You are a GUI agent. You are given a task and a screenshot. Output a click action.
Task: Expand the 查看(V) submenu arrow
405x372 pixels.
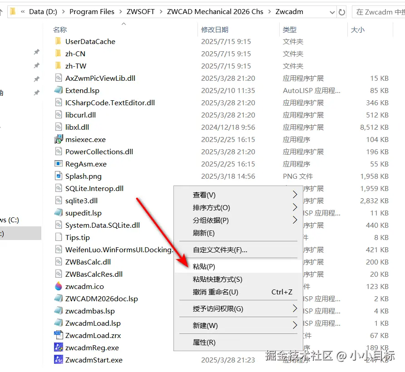click(295, 195)
